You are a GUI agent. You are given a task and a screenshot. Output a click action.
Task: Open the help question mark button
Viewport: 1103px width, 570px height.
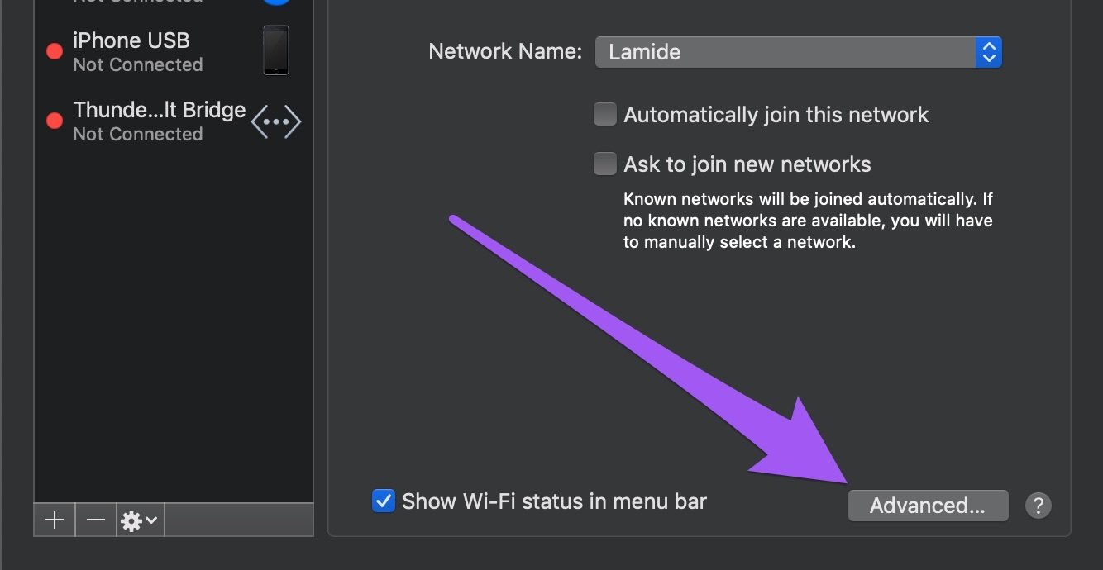(1039, 506)
